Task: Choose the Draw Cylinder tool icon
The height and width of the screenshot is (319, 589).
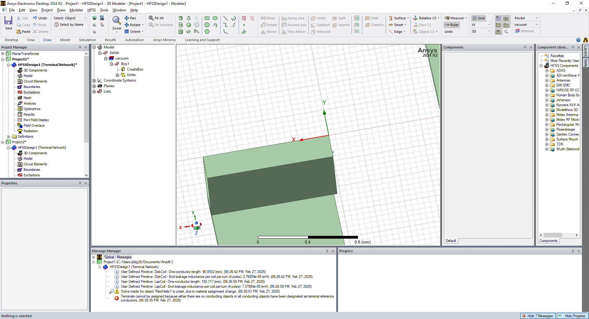Action: click(181, 25)
